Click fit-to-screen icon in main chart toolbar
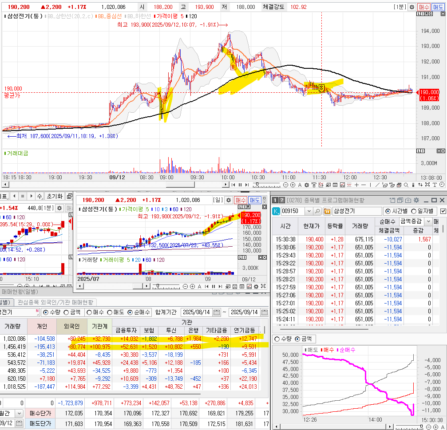The image size is (447, 430). [x=427, y=185]
